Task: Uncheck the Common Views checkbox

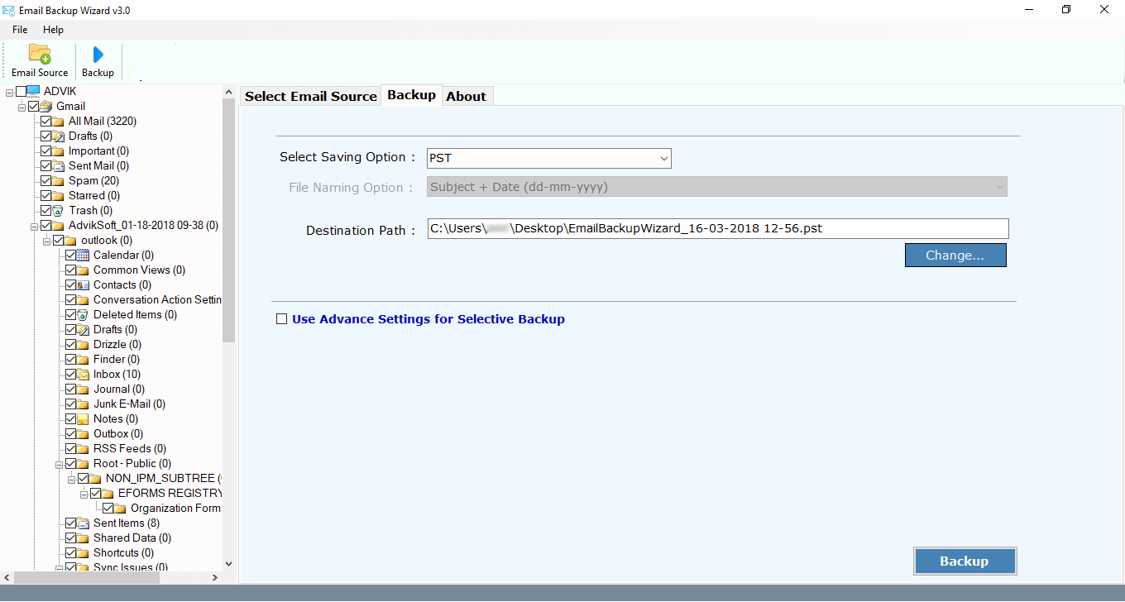Action: tap(70, 270)
